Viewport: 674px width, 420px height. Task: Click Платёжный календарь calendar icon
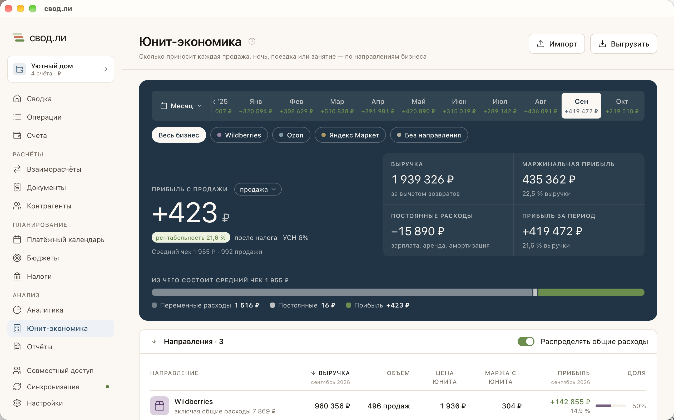pyautogui.click(x=17, y=239)
